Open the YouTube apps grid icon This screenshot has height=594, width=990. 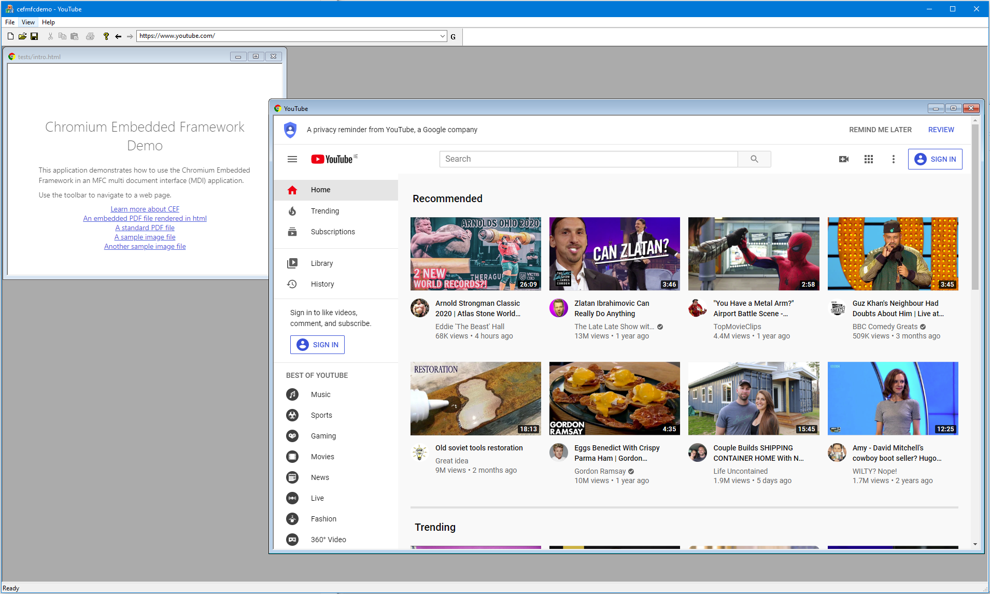(869, 159)
